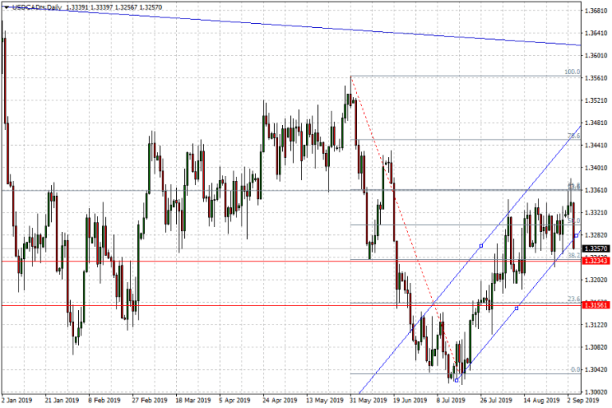Select the red dashed Fibonacci diagonal line
The image size is (612, 408).
[x=398, y=216]
